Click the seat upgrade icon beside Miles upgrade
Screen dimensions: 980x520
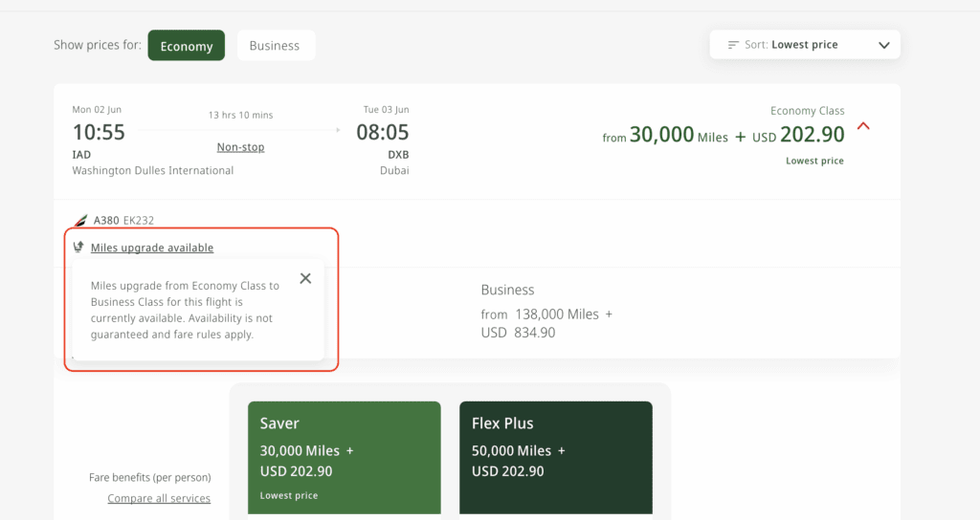coord(78,248)
